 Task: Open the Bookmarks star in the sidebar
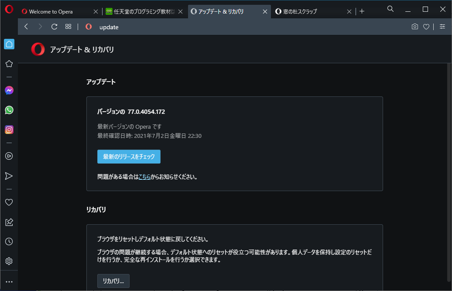[x=9, y=64]
